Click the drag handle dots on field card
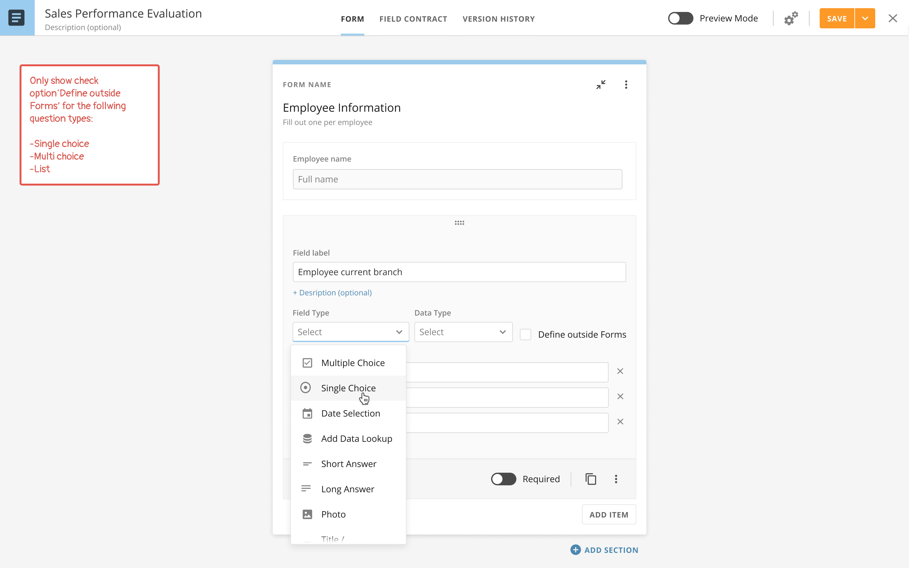 [x=459, y=223]
